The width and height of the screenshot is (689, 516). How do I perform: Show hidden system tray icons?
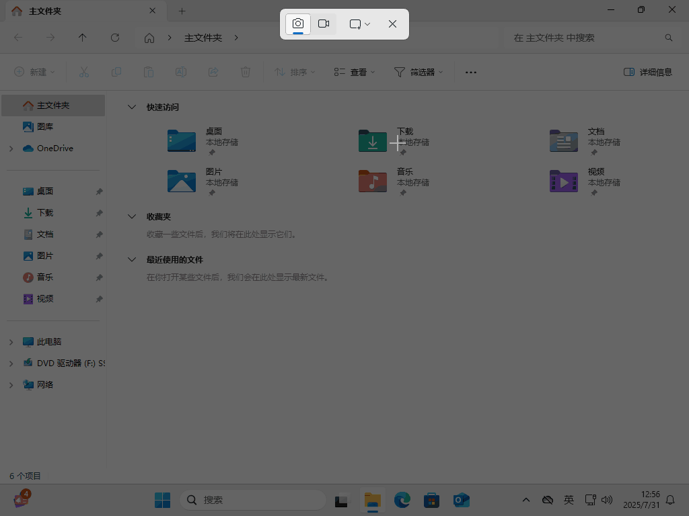[526, 500]
